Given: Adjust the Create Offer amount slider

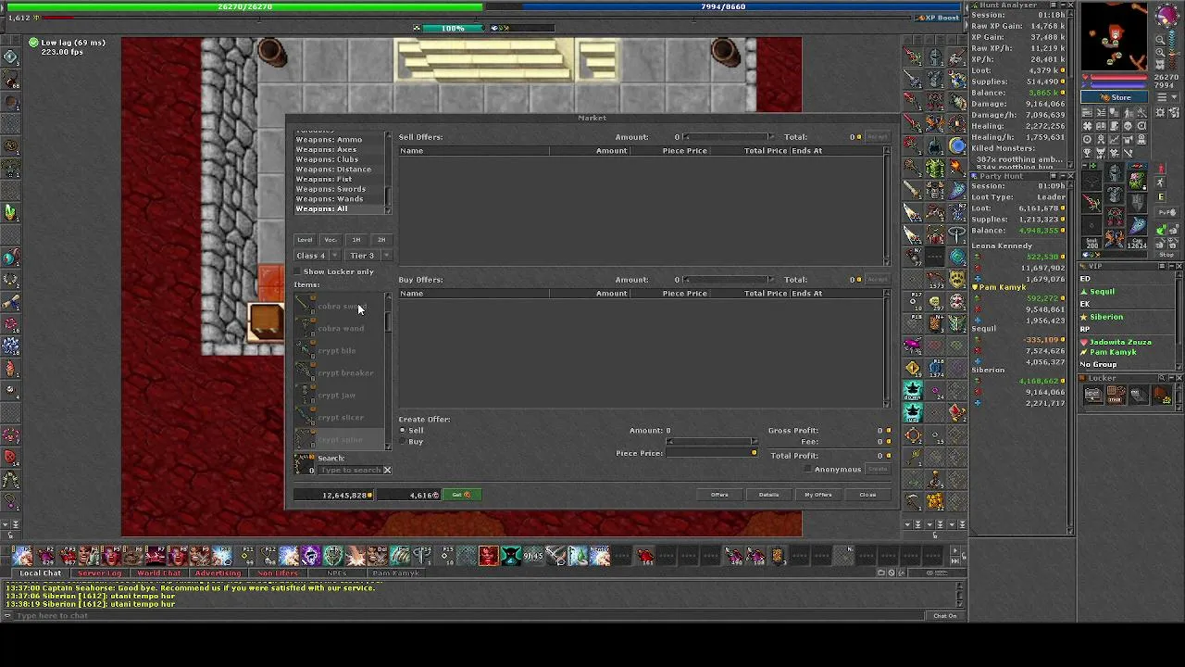Looking at the screenshot, I should [x=711, y=442].
